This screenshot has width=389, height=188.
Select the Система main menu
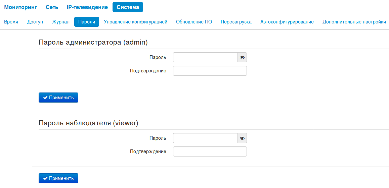(x=128, y=7)
